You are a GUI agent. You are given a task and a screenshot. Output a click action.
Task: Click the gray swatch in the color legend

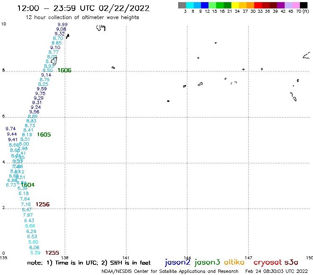click(x=182, y=5)
